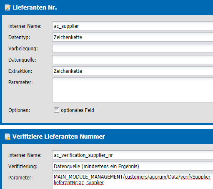Click the ac_verification_supplier_nr name field
Image resolution: width=213 pixels, height=189 pixels.
click(133, 155)
